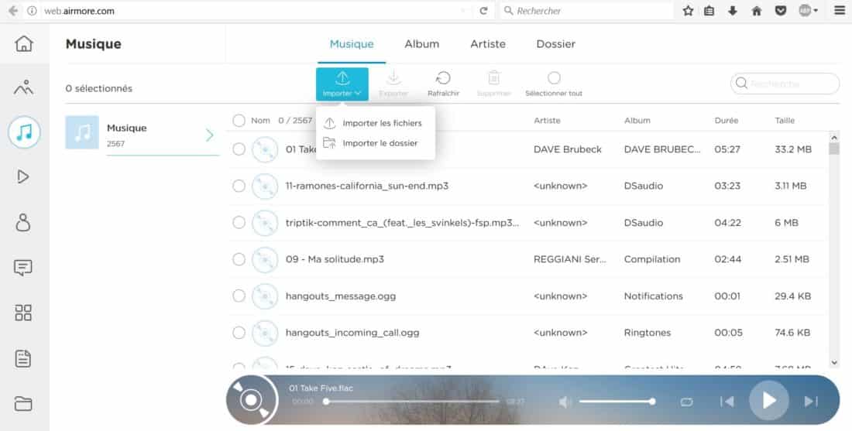Open the Apps grid section in sidebar
Viewport: 852px width, 431px height.
[x=23, y=313]
